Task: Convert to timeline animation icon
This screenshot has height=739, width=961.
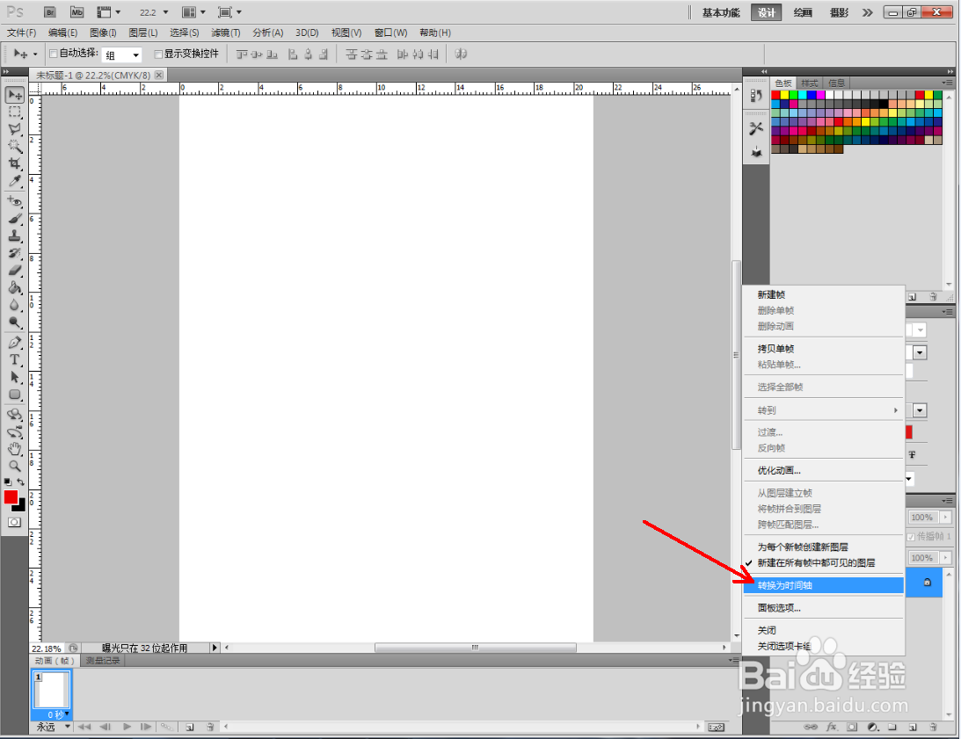Action: (x=716, y=728)
